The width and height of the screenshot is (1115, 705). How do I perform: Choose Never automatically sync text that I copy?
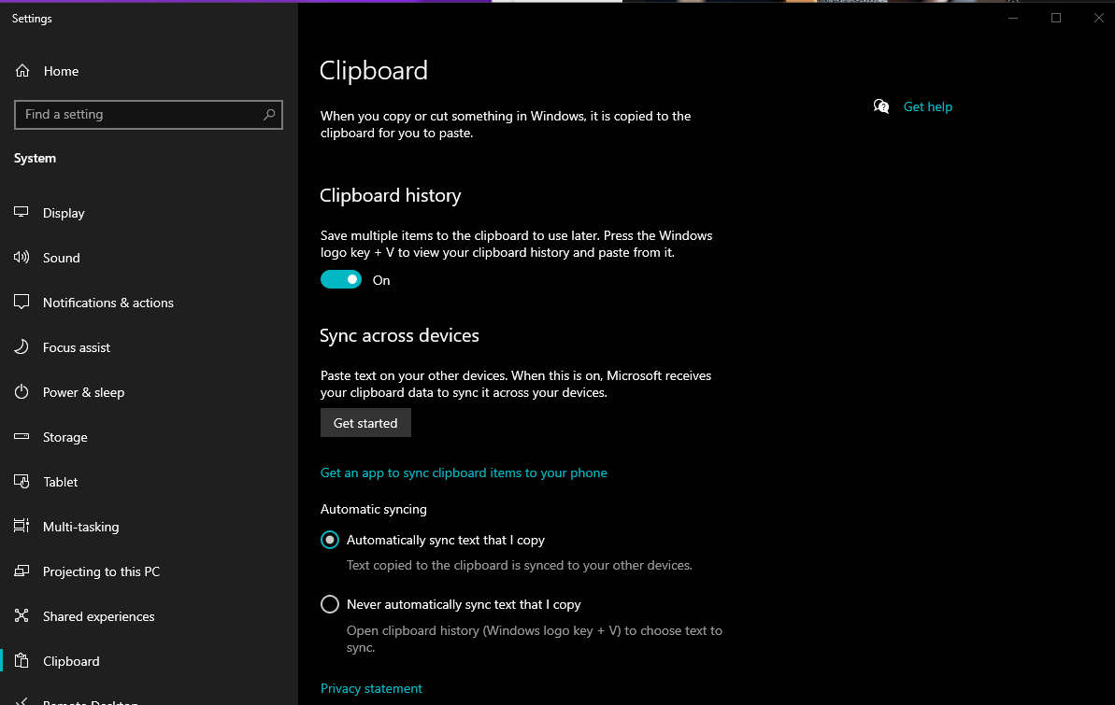click(330, 604)
